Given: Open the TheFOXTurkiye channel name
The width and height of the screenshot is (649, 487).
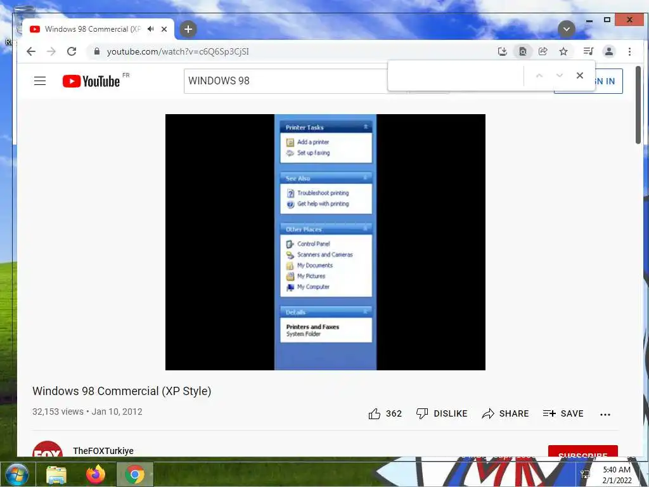Looking at the screenshot, I should coord(103,451).
